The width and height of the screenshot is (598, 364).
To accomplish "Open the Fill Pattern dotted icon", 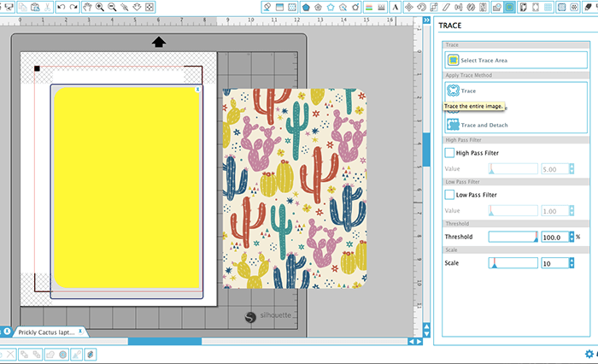I will pos(292,7).
